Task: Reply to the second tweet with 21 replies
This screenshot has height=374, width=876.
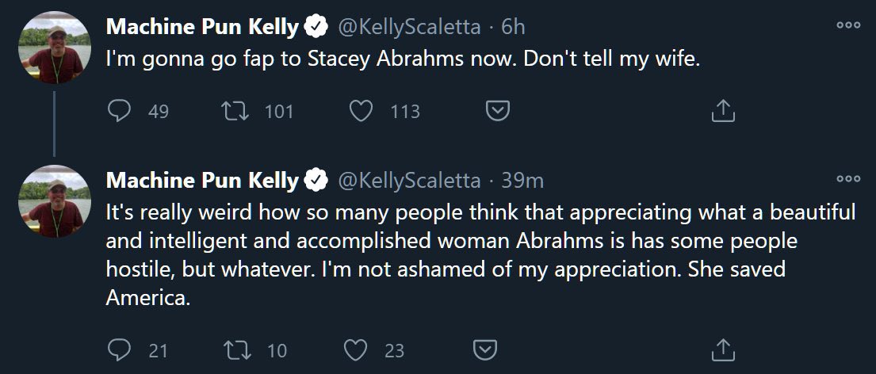Action: click(118, 349)
